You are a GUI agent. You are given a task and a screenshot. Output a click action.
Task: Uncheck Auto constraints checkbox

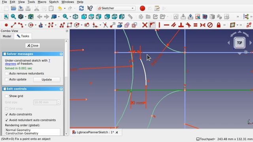click(6, 114)
